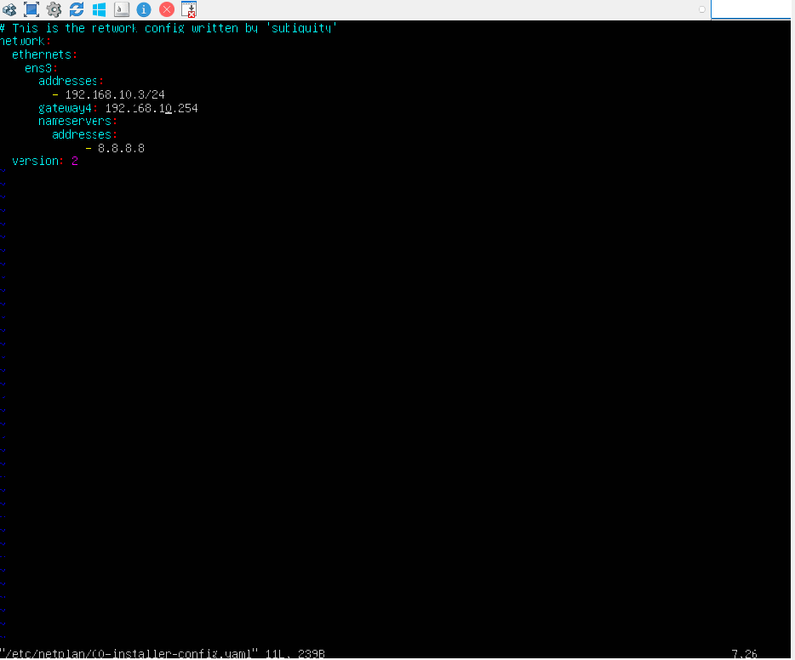Click the 'version:' key
The height and width of the screenshot is (660, 795).
point(37,161)
